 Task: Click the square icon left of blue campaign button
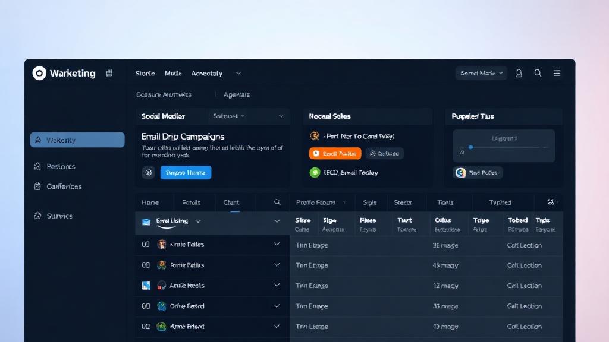tap(148, 173)
